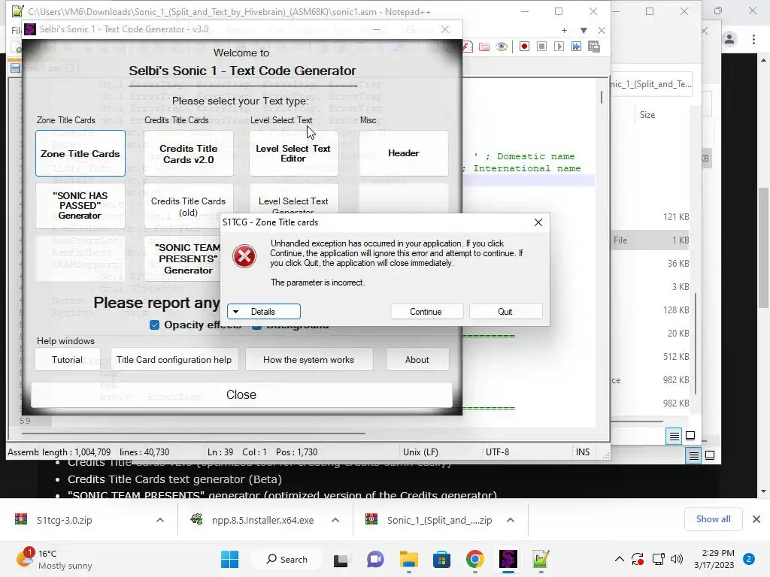Click the Chrome profile avatar icon

(729, 39)
